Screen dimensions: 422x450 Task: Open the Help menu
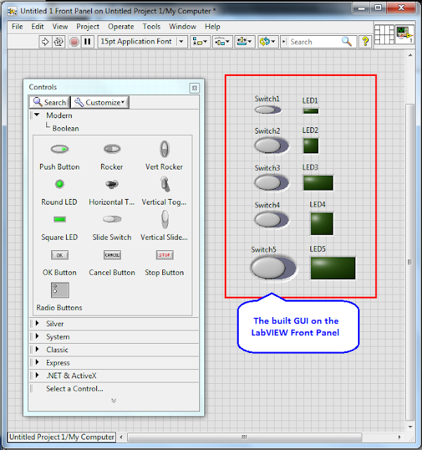[x=213, y=27]
